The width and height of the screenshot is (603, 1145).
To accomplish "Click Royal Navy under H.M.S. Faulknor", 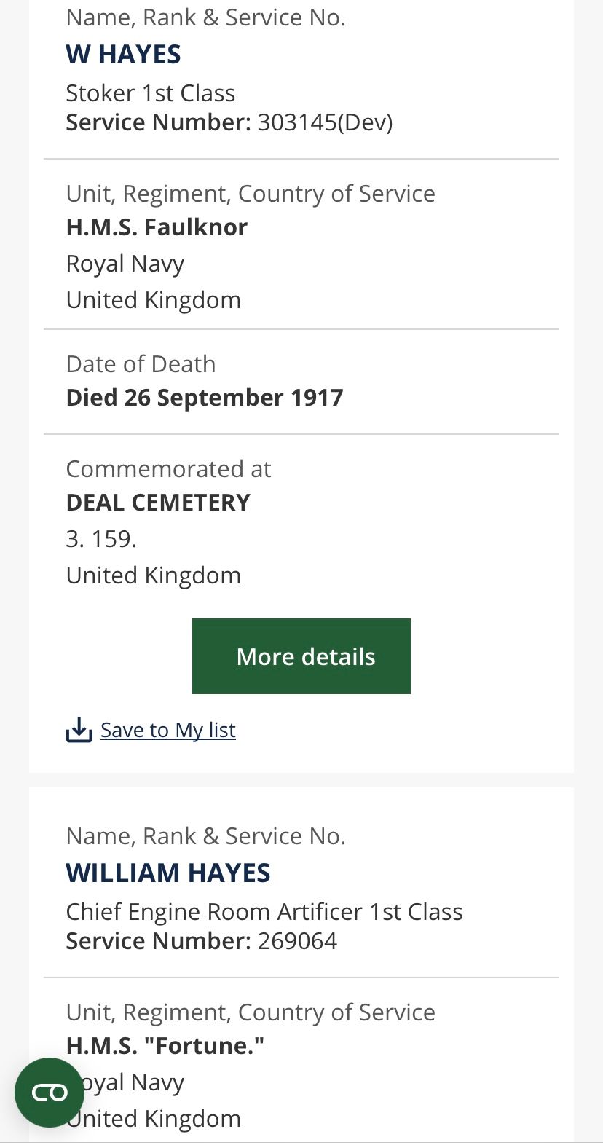I will 125,264.
